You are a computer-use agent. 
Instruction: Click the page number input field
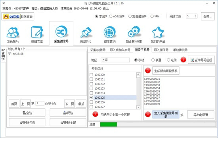point(40,103)
